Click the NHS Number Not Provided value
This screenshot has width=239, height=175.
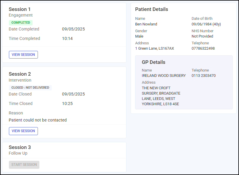[x=202, y=36]
